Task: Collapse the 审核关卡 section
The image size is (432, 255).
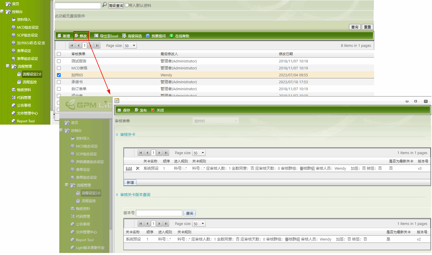Action: 117,135
